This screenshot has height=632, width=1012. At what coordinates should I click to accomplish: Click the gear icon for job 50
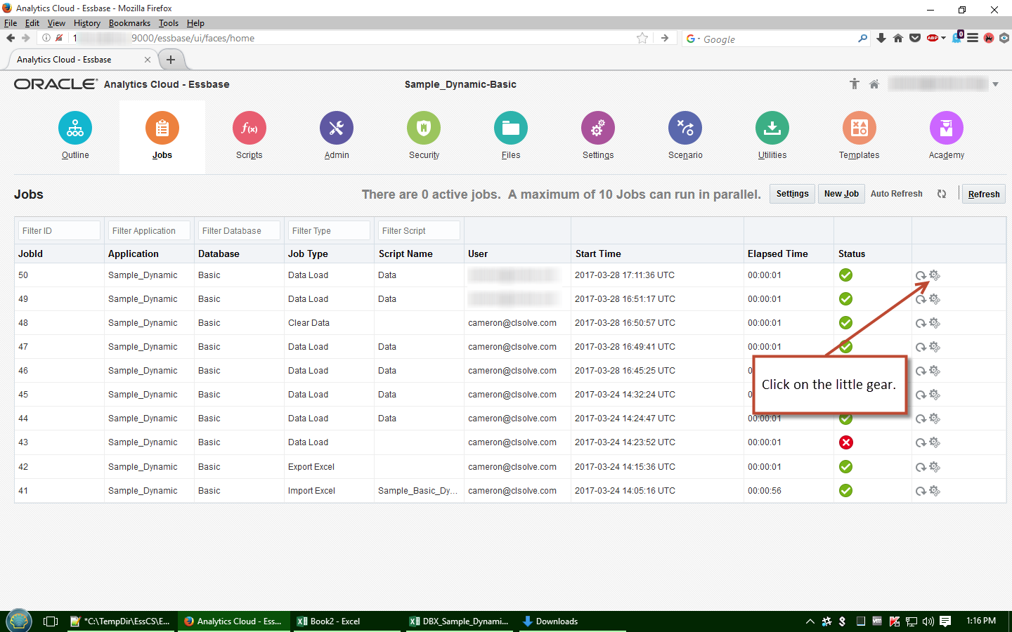(935, 275)
